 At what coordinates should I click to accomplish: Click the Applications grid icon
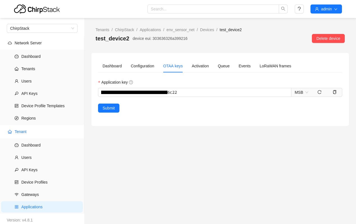[17, 207]
